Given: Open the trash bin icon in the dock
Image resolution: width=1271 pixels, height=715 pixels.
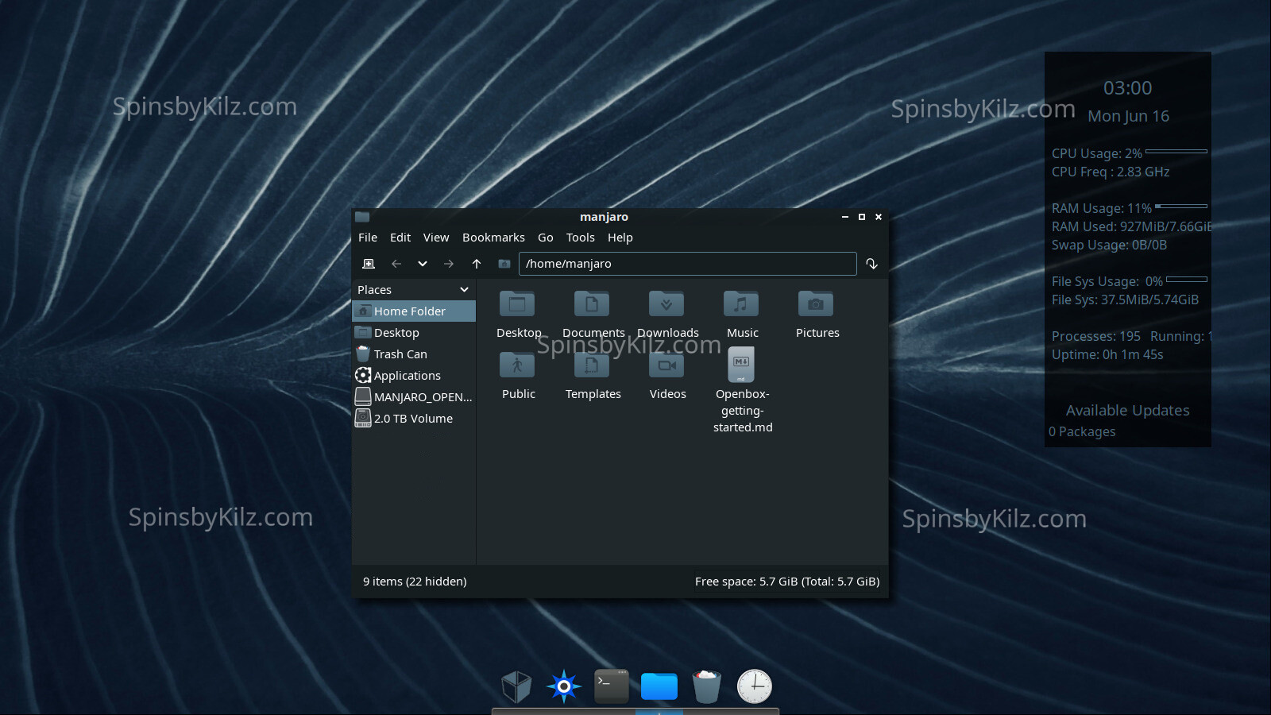Looking at the screenshot, I should 706,686.
